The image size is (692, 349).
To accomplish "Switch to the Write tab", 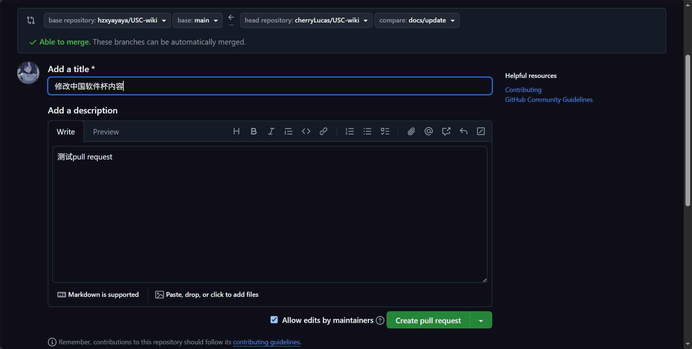I will [x=66, y=132].
